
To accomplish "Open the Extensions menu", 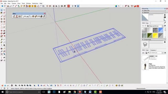I will [35, 3].
